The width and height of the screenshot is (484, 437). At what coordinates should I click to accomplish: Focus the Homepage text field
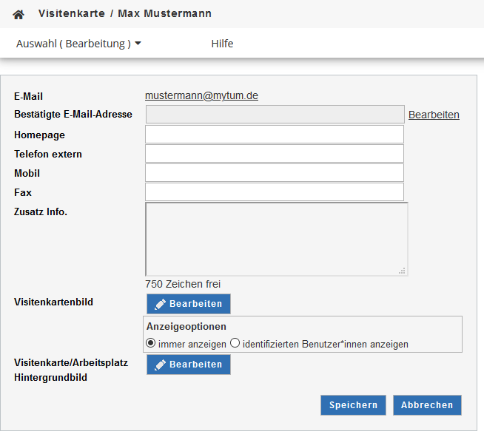click(x=275, y=134)
